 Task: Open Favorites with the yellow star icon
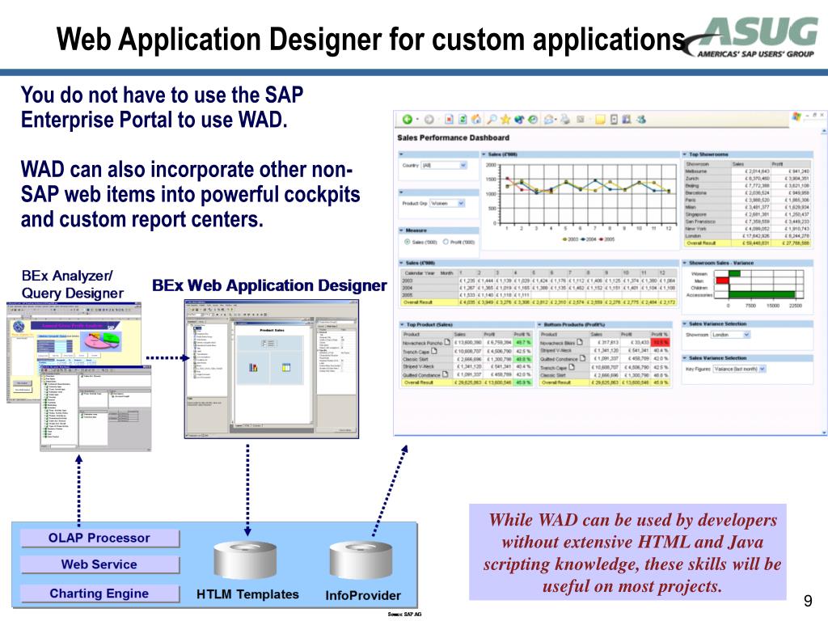pos(505,120)
